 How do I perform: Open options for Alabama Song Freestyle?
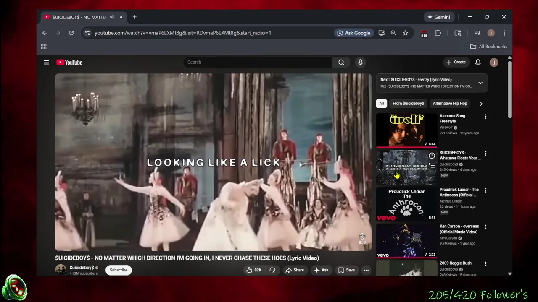pos(485,117)
